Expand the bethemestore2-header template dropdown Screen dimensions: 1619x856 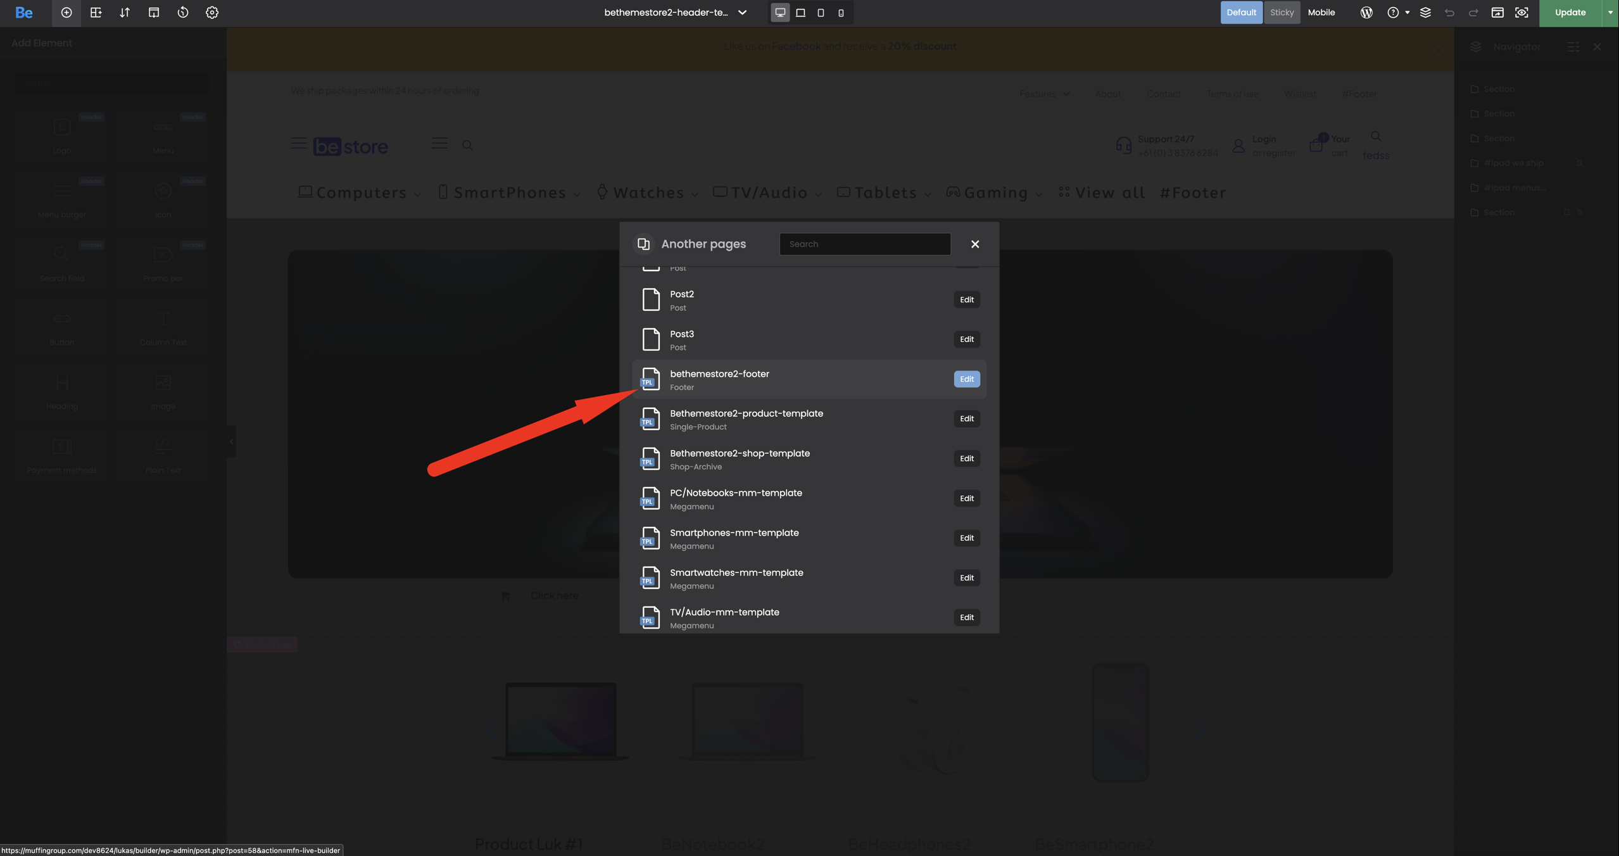(x=742, y=13)
